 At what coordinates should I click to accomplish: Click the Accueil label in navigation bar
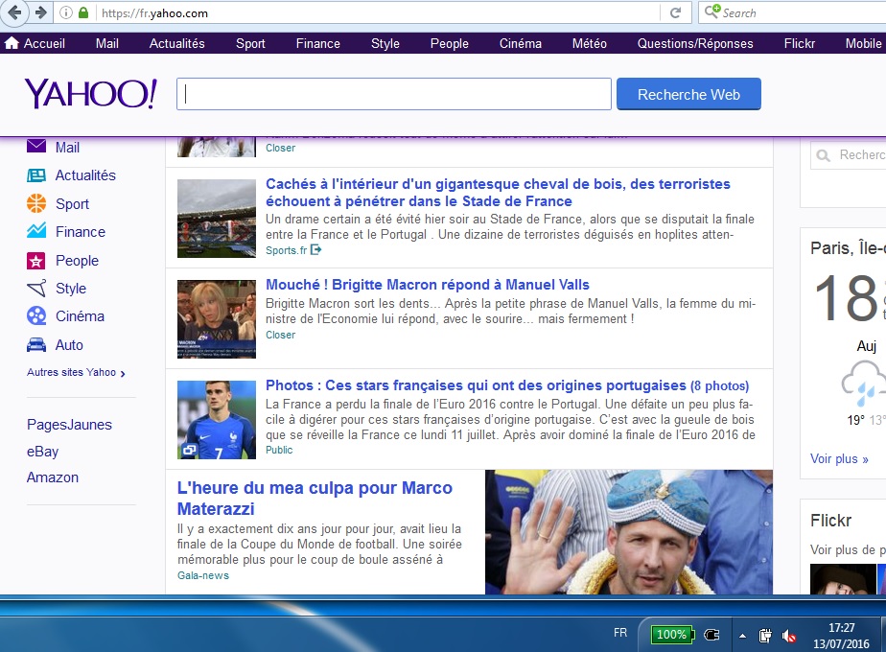[44, 43]
